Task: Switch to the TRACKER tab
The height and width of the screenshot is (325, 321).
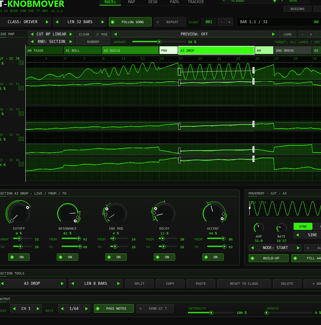Action: 196,2
